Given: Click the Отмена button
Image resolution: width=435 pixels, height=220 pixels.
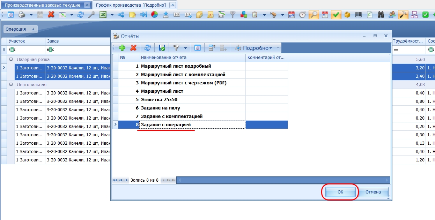Looking at the screenshot, I should click(x=373, y=192).
